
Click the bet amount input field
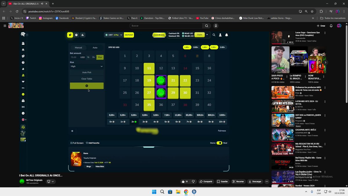[75, 57]
